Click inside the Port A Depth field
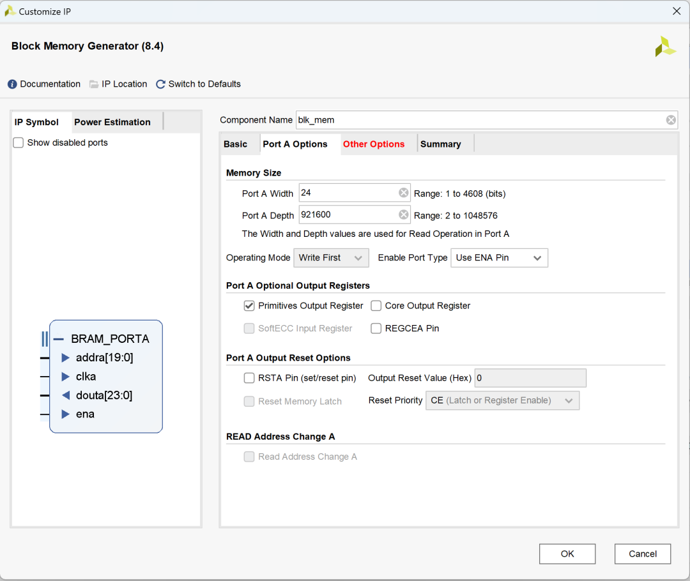The width and height of the screenshot is (690, 581). coord(348,215)
